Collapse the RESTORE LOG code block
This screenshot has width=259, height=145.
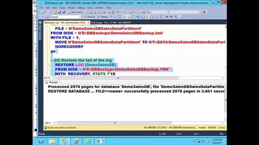49,65
